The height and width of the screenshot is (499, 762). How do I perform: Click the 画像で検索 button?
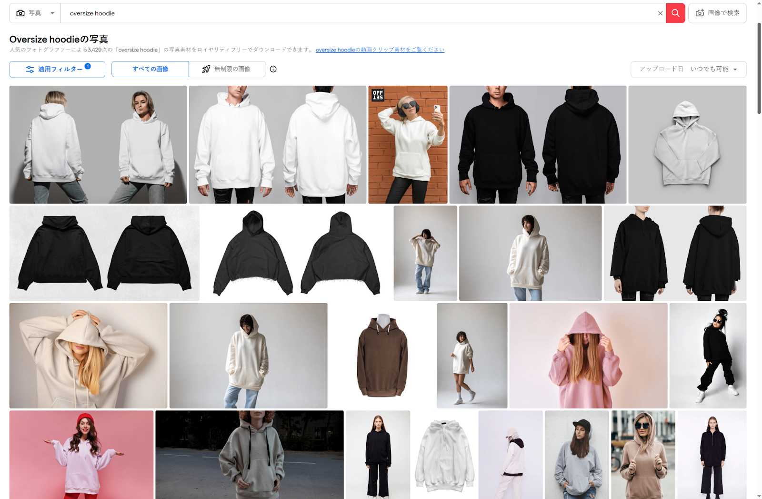pos(717,13)
